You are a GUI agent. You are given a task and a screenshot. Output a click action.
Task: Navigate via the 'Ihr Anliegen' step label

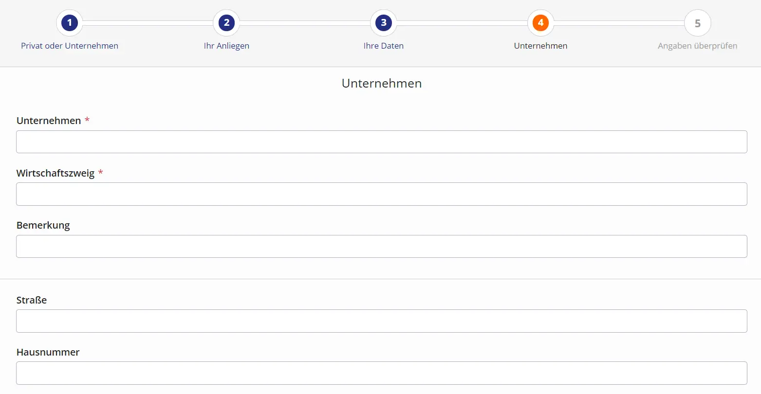(x=226, y=45)
